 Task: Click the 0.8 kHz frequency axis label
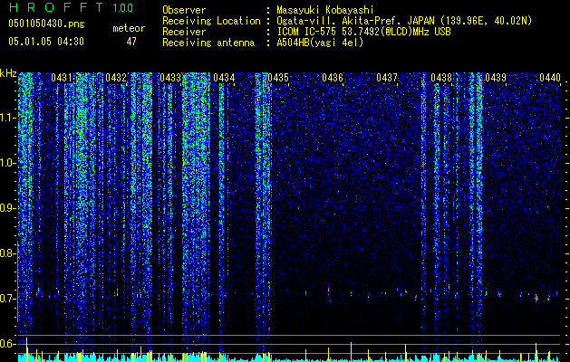tap(8, 253)
